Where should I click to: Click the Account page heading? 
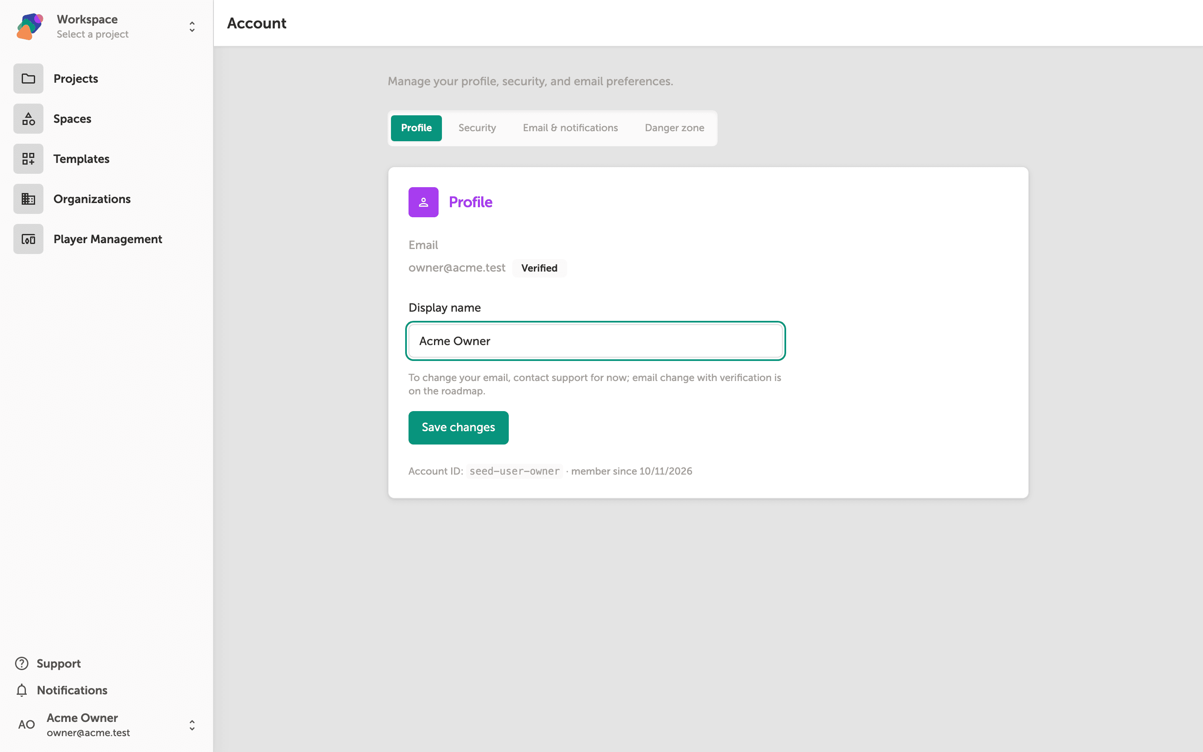point(256,23)
